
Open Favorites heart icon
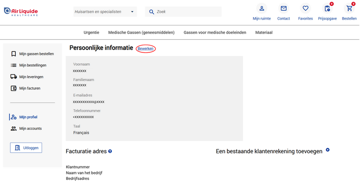pyautogui.click(x=305, y=8)
